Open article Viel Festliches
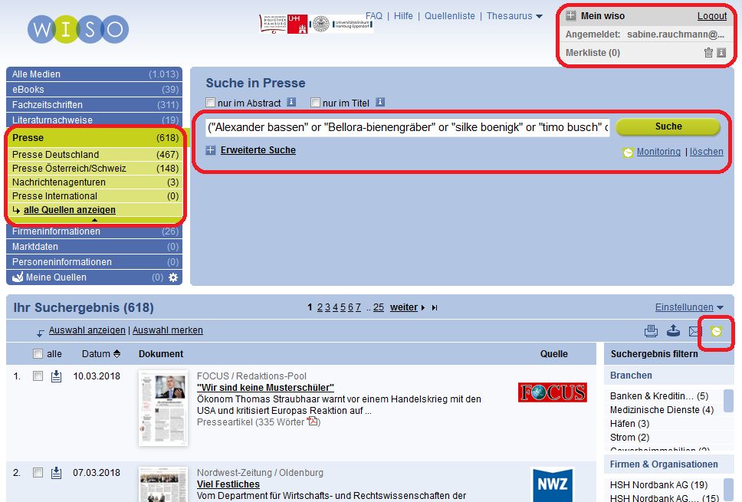Screen dimensions: 742x502 pos(228,484)
